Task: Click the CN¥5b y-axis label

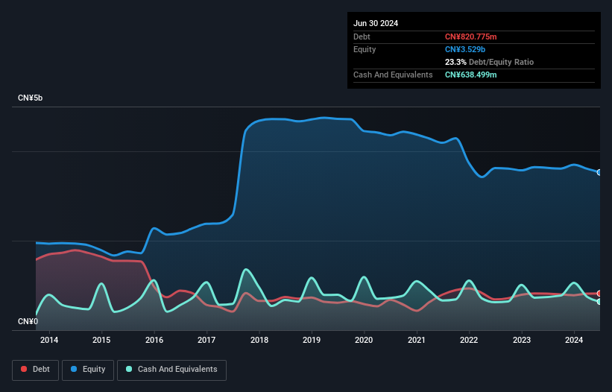Action: [30, 98]
